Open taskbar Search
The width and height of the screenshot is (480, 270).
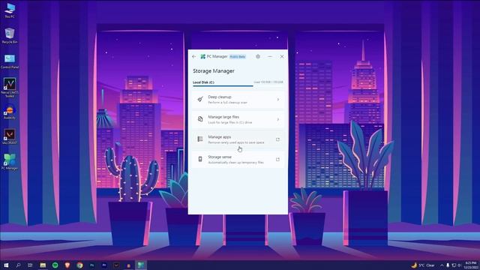click(18, 265)
